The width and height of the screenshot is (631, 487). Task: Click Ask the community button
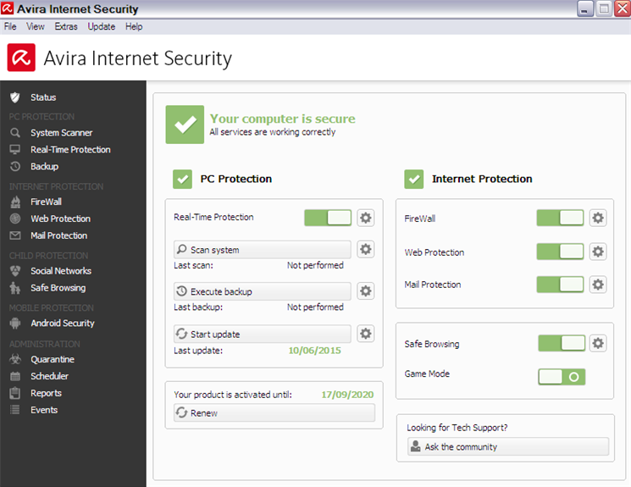(506, 446)
